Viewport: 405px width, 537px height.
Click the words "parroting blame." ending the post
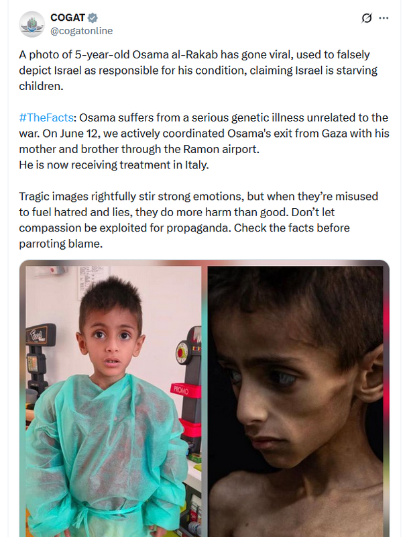61,244
